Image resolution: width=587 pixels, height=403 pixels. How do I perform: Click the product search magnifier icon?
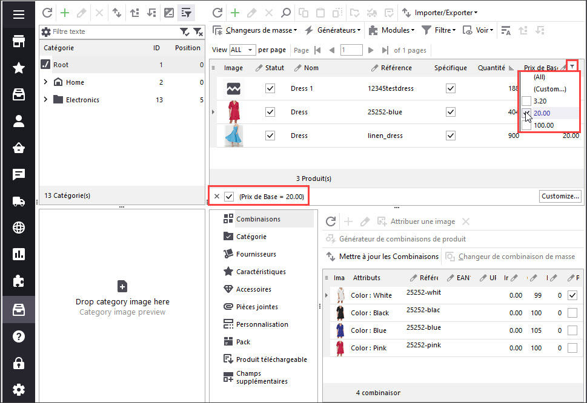[x=286, y=13]
